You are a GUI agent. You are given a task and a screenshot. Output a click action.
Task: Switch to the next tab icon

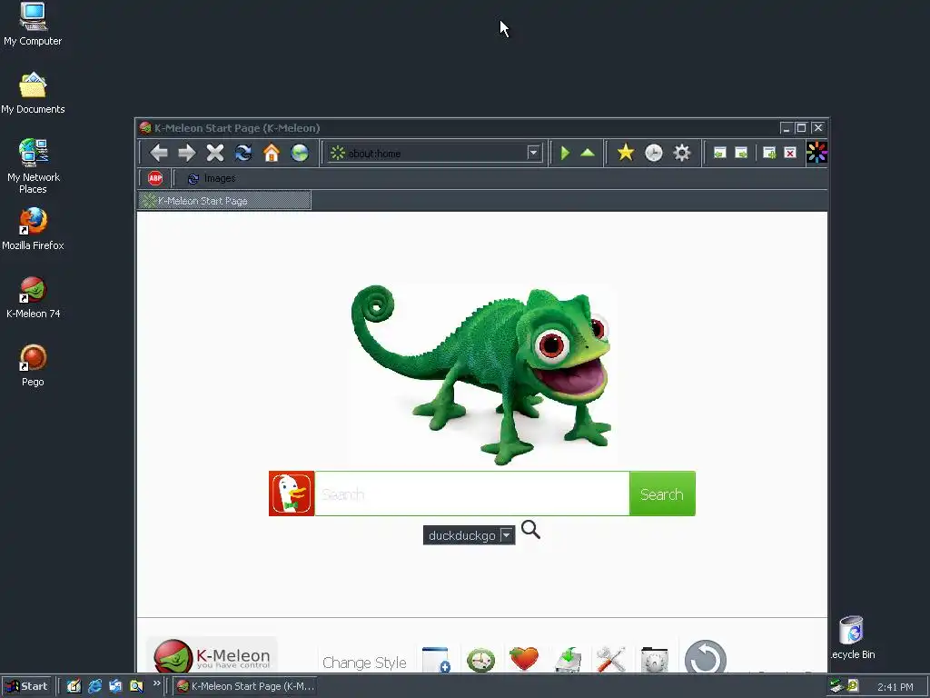pos(741,153)
